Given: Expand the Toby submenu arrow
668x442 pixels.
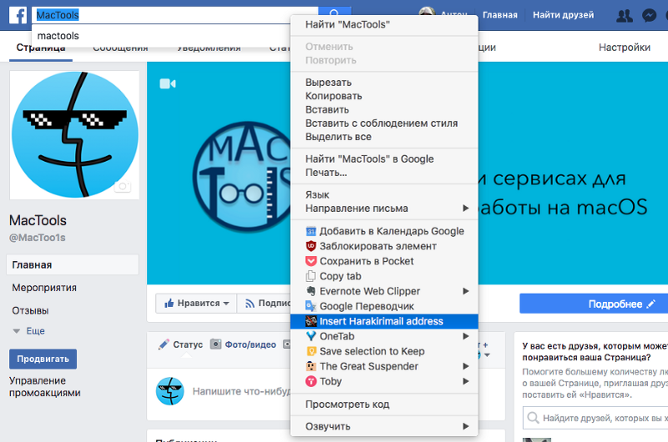Looking at the screenshot, I should tap(465, 381).
